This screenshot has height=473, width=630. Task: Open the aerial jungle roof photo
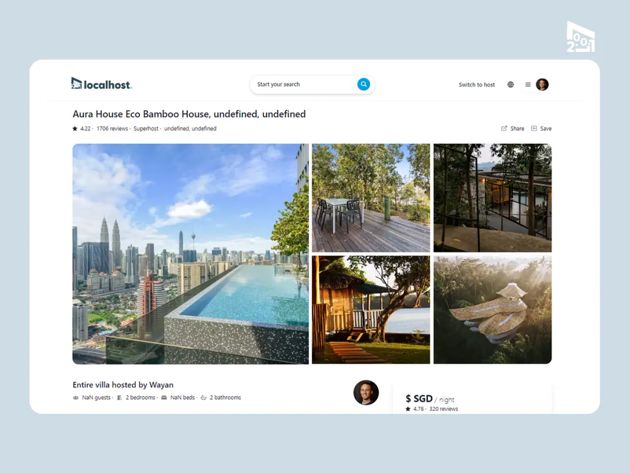[492, 310]
